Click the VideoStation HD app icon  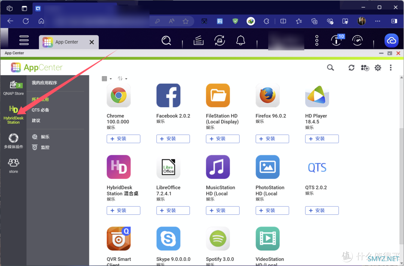click(x=267, y=238)
